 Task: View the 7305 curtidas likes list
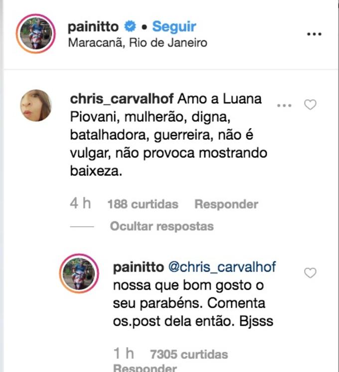click(x=189, y=355)
